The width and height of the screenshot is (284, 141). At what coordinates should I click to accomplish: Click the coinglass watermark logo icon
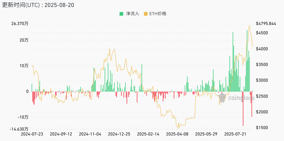[x=222, y=98]
